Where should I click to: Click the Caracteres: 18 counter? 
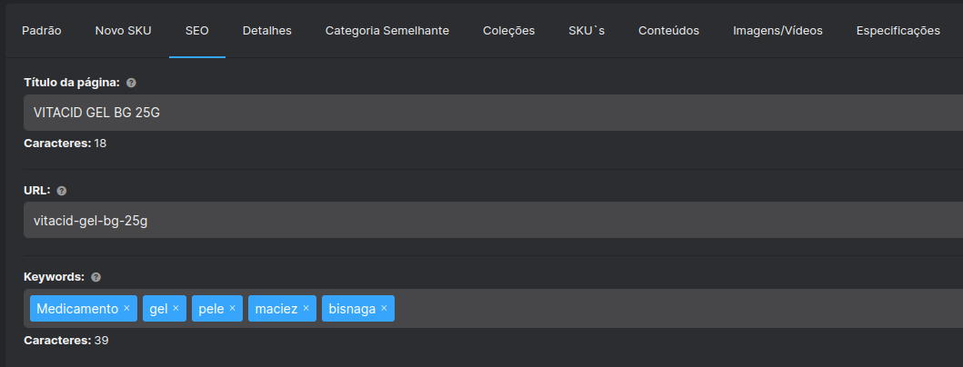click(x=65, y=144)
